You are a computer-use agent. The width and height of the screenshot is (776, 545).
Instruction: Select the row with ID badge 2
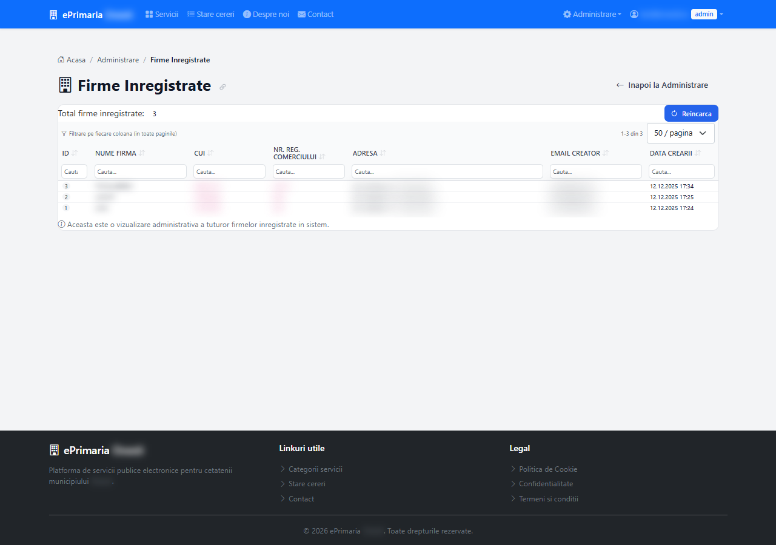click(388, 197)
